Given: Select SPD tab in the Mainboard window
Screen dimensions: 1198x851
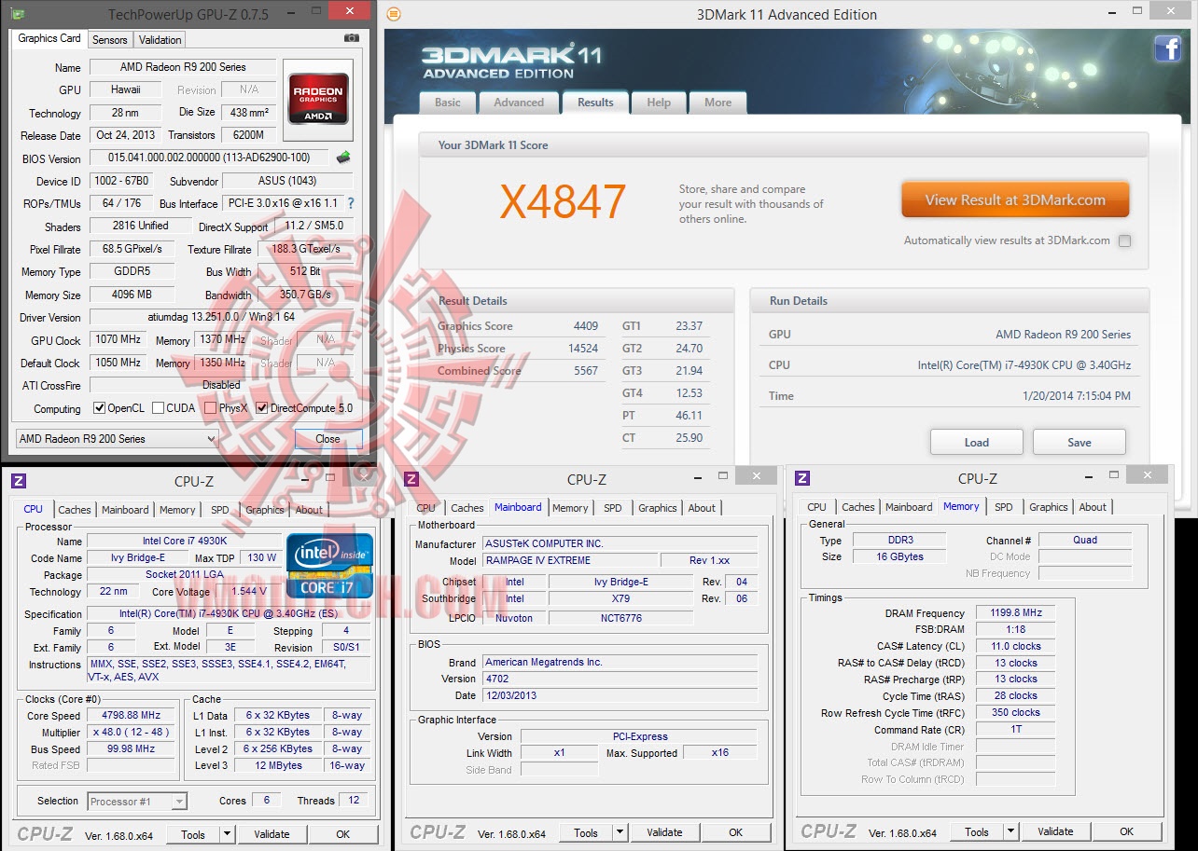Looking at the screenshot, I should tap(613, 508).
